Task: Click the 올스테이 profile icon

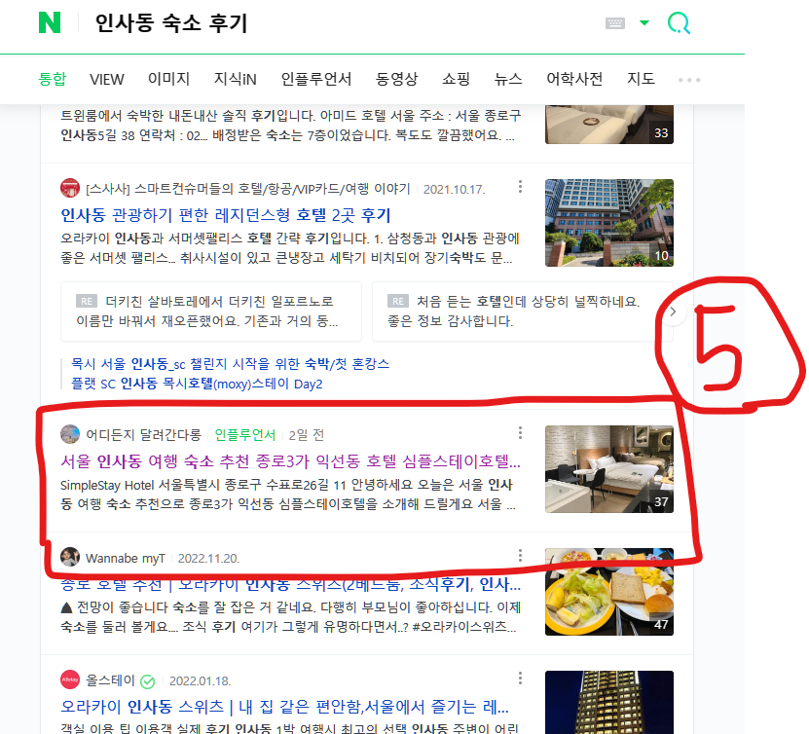Action: tap(70, 679)
